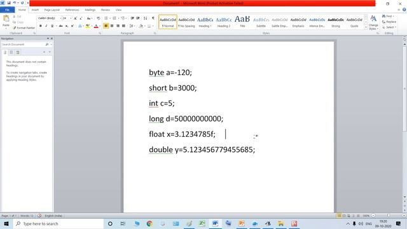Select Align Text Left
Screen dimensions: 407x229
coord(106,26)
